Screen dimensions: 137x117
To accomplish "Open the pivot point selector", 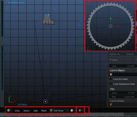I will click(81, 111).
